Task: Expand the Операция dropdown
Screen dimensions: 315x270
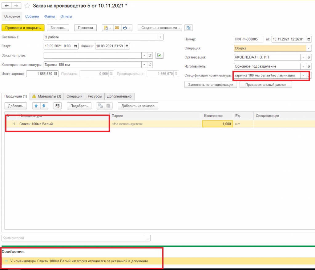Action: click(309, 48)
